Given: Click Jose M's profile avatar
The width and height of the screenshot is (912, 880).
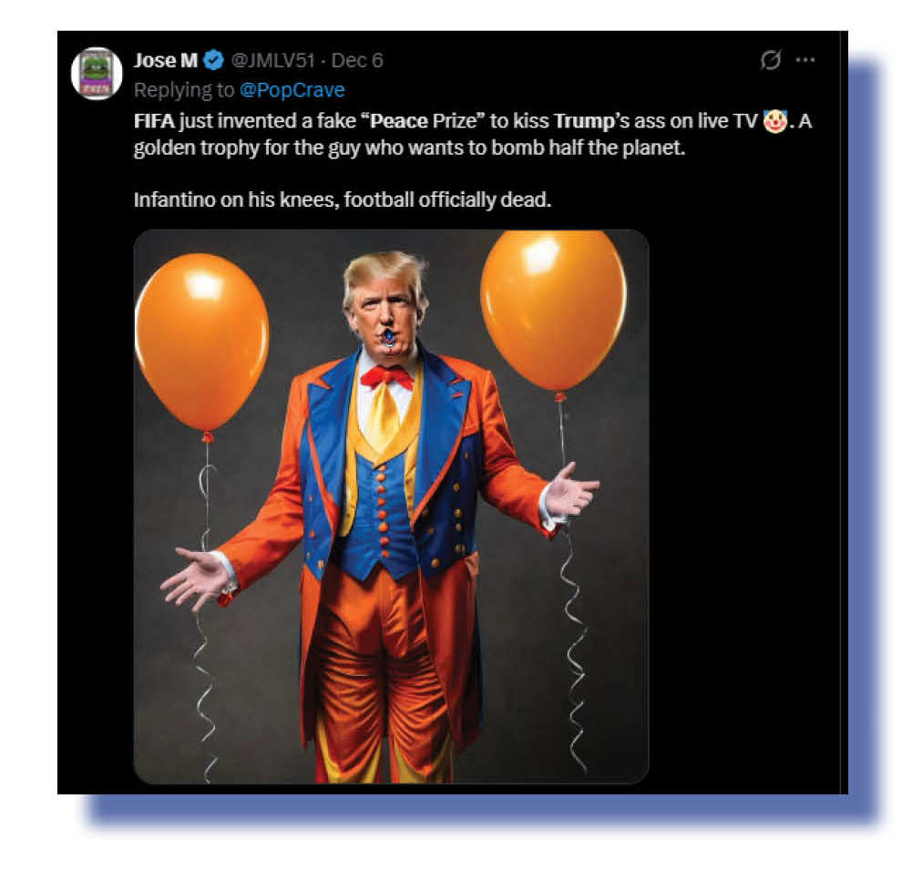Looking at the screenshot, I should [97, 73].
